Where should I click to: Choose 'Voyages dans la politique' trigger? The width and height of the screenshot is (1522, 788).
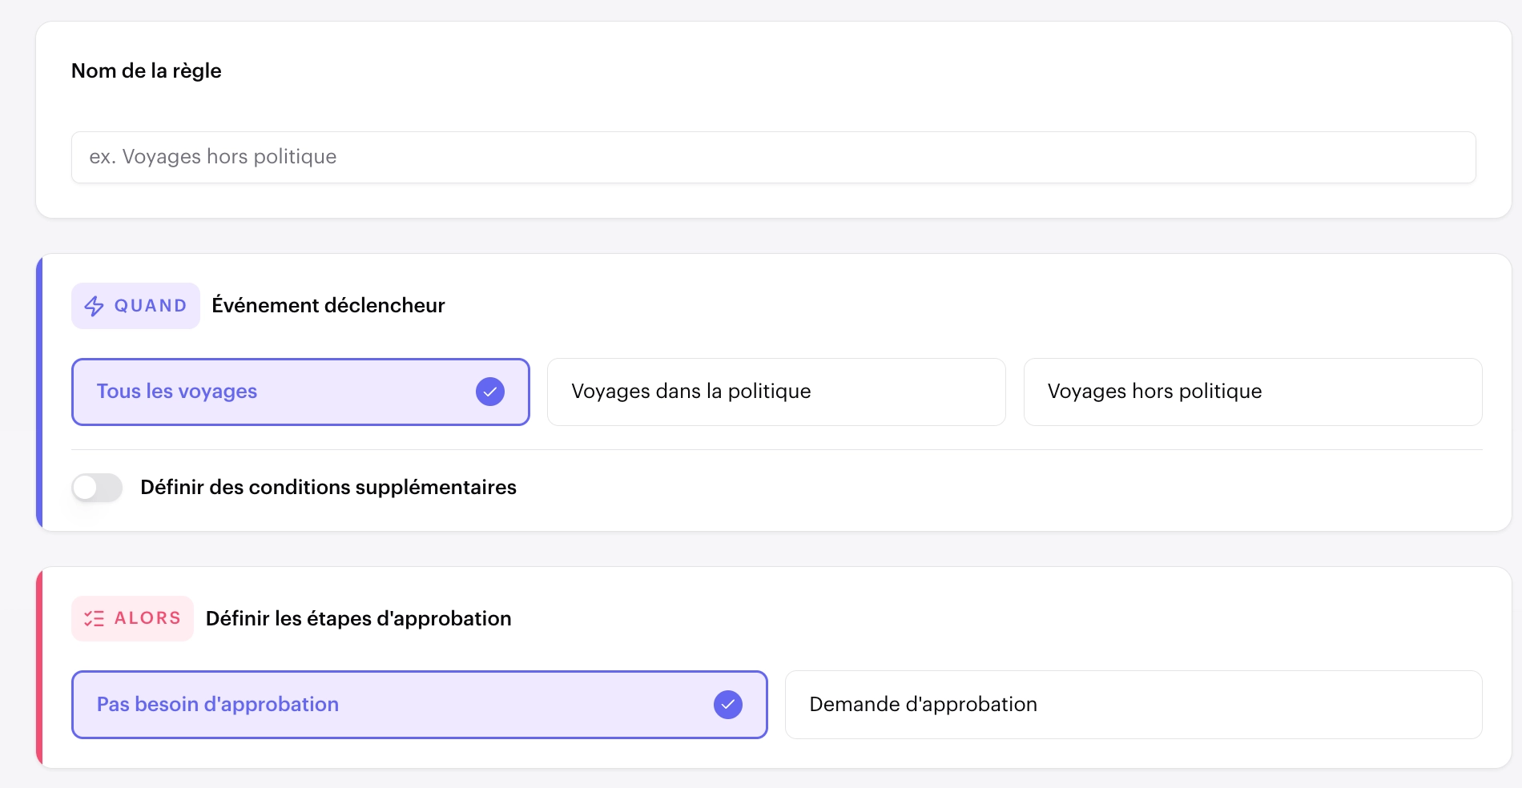(776, 392)
